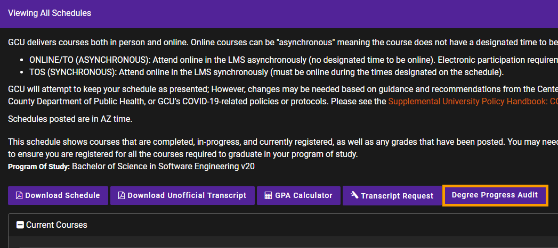This screenshot has width=558, height=248.
Task: Click the Bachelor of Science in Software Engineering text
Action: pos(163,166)
